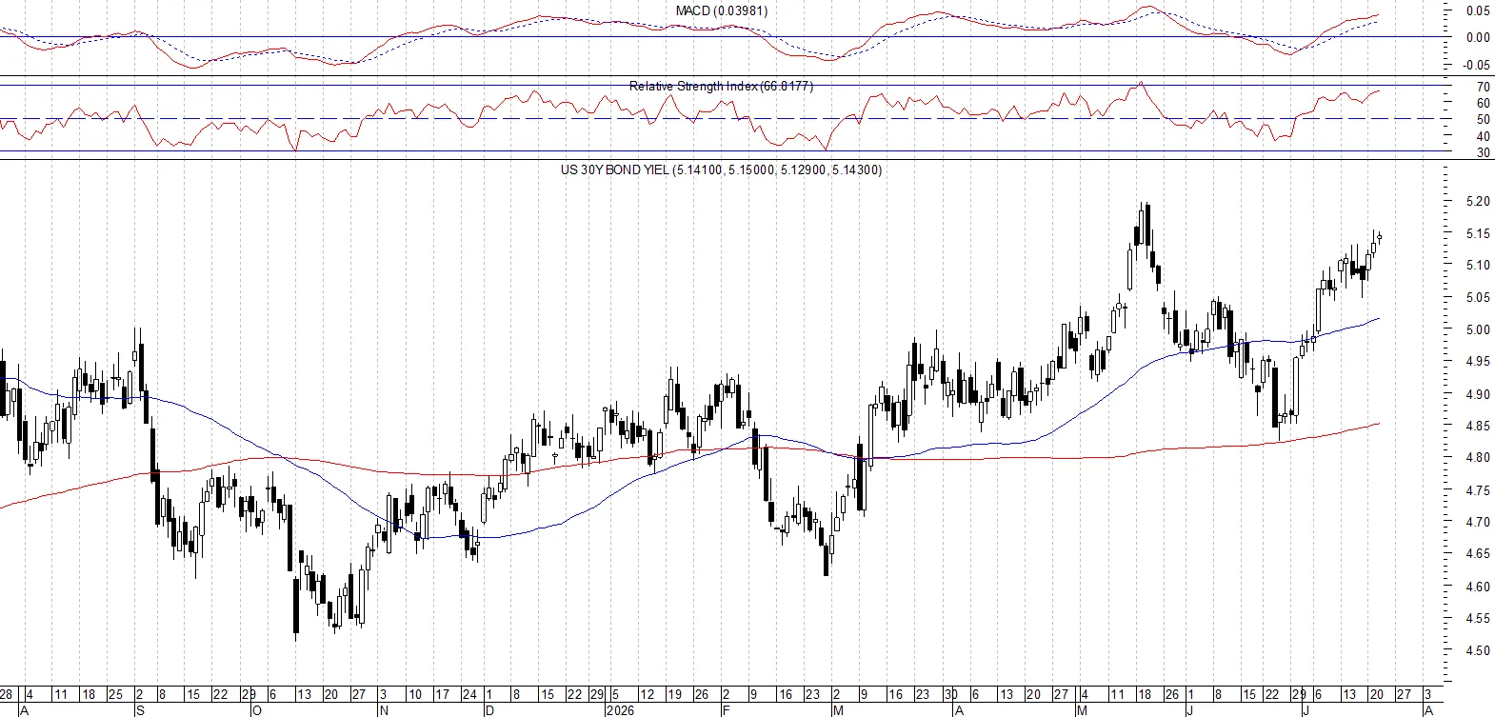
Task: Click the 4.95 price axis label
Action: click(1479, 362)
